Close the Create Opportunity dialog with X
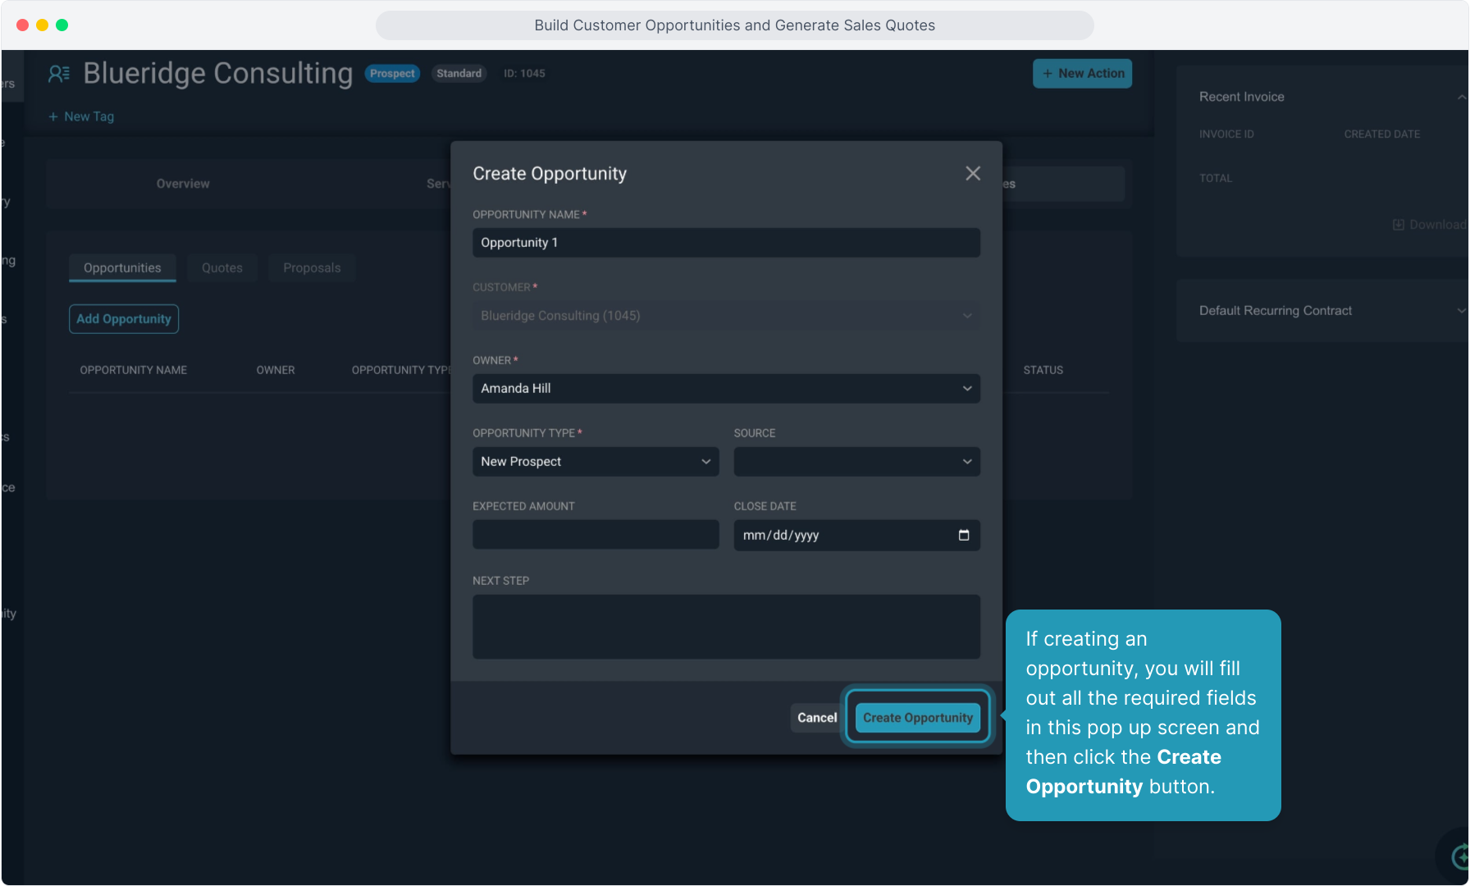 pyautogui.click(x=972, y=173)
